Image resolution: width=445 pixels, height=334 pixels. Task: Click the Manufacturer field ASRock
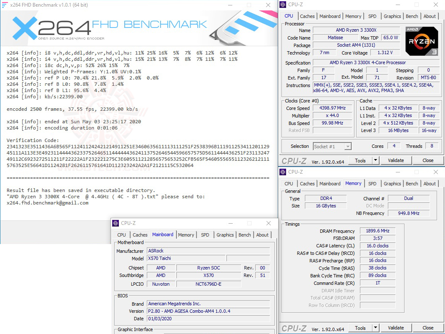208,251
